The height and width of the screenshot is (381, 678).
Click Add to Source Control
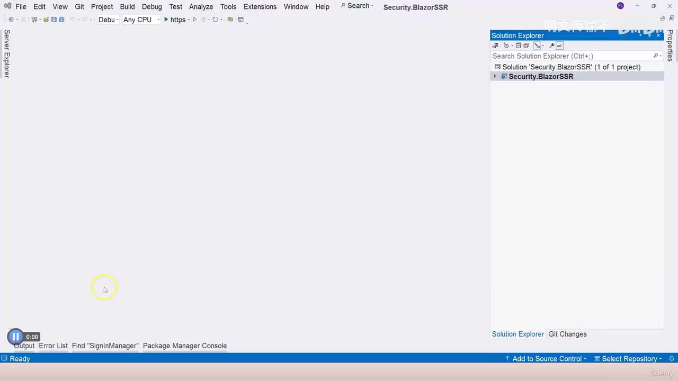point(547,359)
